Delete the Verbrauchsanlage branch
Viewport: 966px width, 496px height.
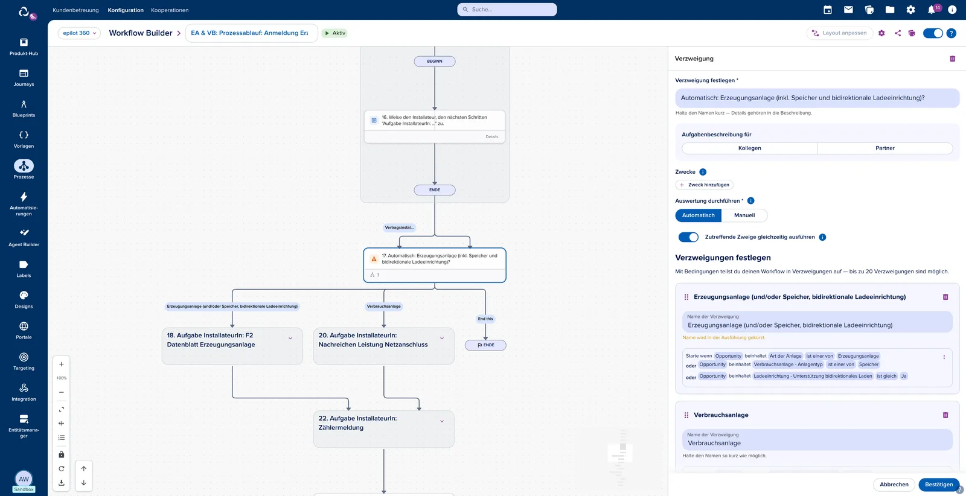pyautogui.click(x=945, y=415)
